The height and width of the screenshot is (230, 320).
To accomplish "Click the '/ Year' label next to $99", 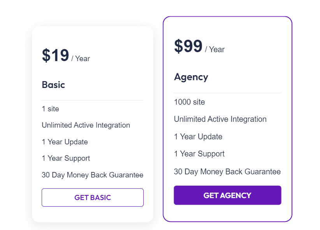I will coord(215,50).
